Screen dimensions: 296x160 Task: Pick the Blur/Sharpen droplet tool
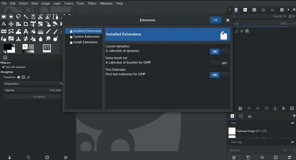click(x=40, y=39)
